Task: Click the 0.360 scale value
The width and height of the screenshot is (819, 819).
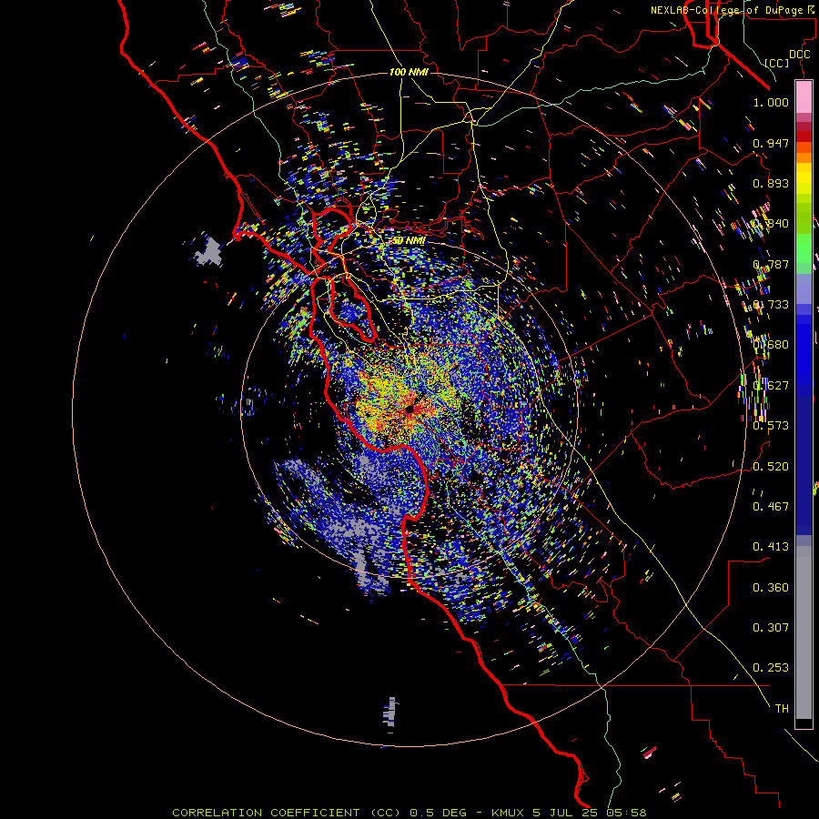Action: coord(771,588)
